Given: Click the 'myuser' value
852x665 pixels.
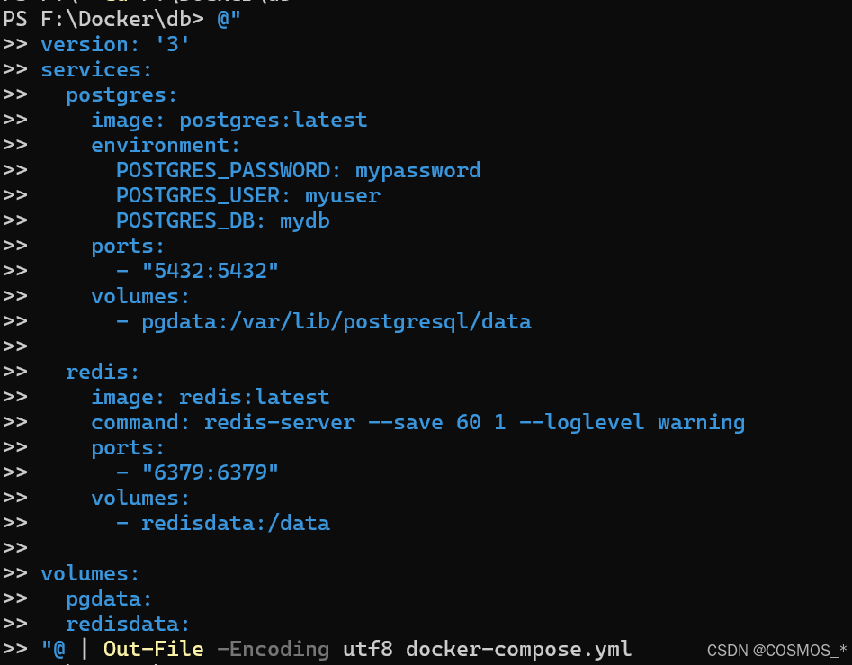Looking at the screenshot, I should pos(342,195).
